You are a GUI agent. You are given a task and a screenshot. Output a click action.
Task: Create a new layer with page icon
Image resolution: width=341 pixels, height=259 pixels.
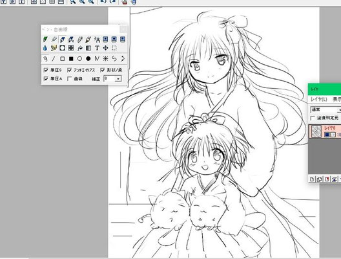[312, 179]
